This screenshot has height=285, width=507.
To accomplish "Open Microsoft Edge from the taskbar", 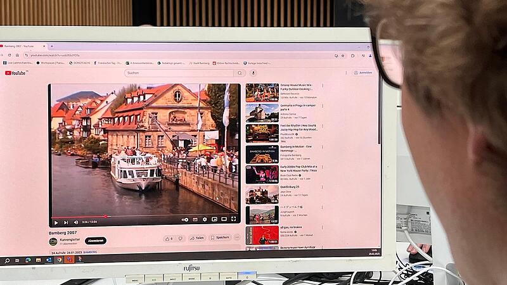I will click(28, 260).
